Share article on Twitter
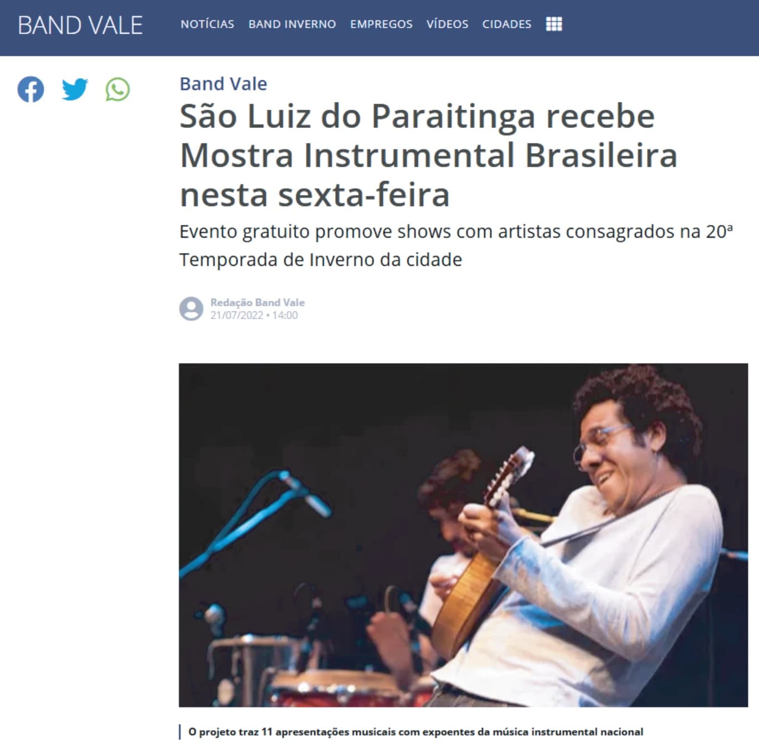Image resolution: width=759 pixels, height=750 pixels. point(74,89)
